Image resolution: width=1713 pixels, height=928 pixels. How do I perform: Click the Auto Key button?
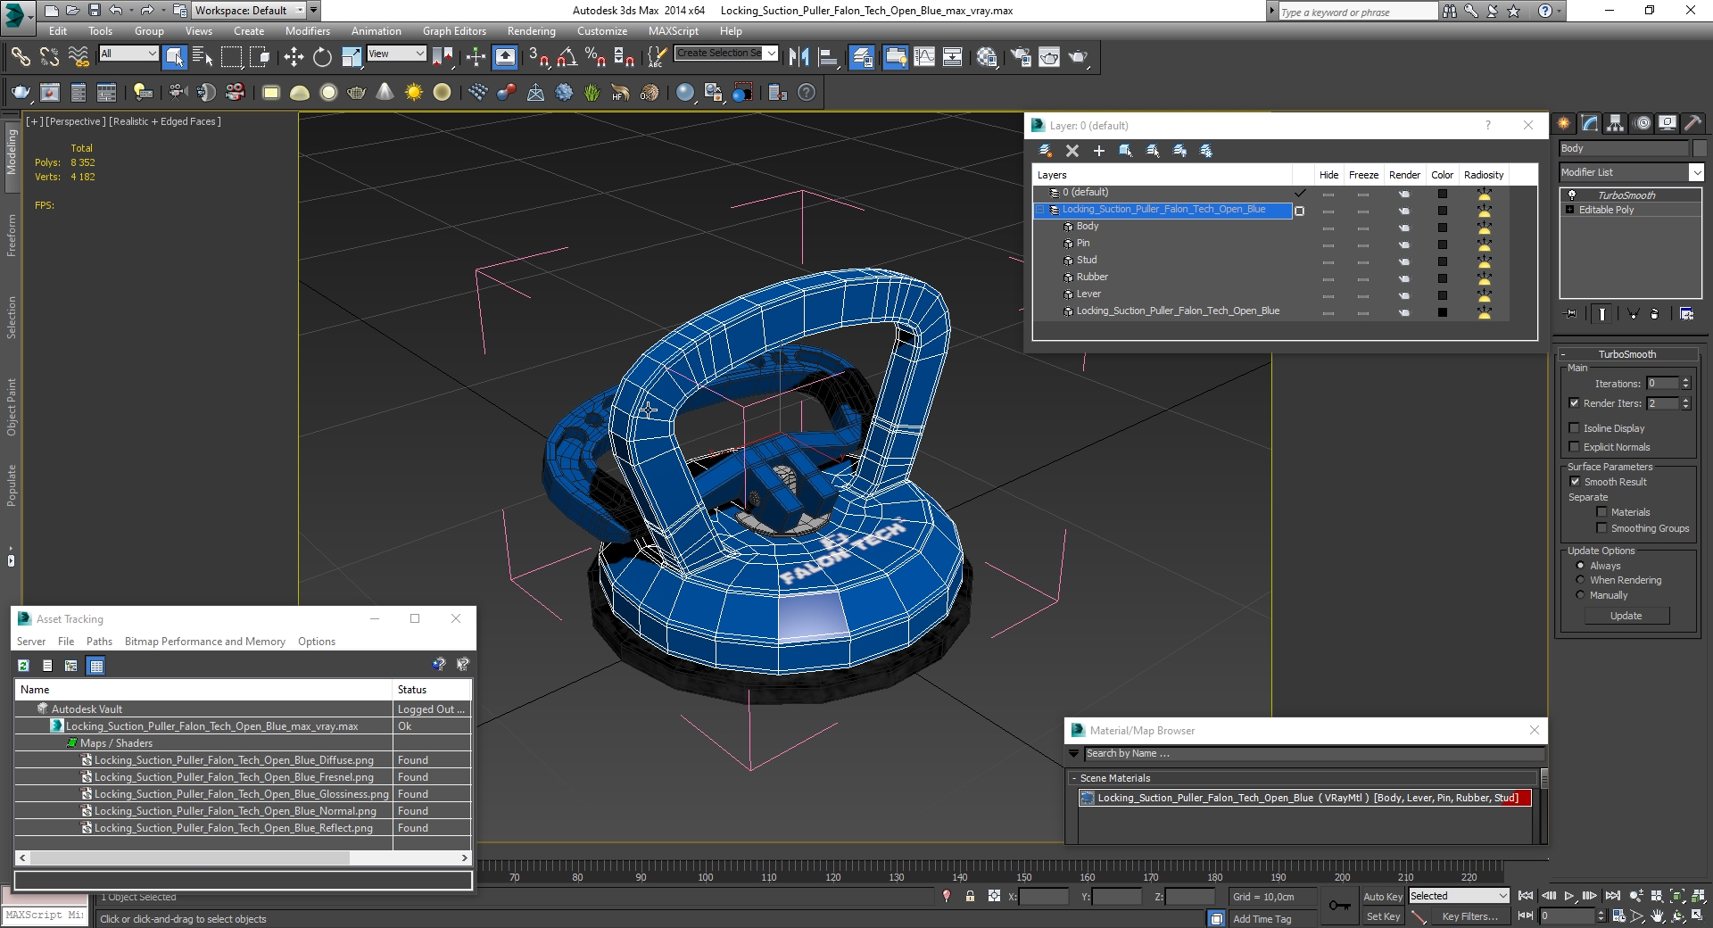1382,897
